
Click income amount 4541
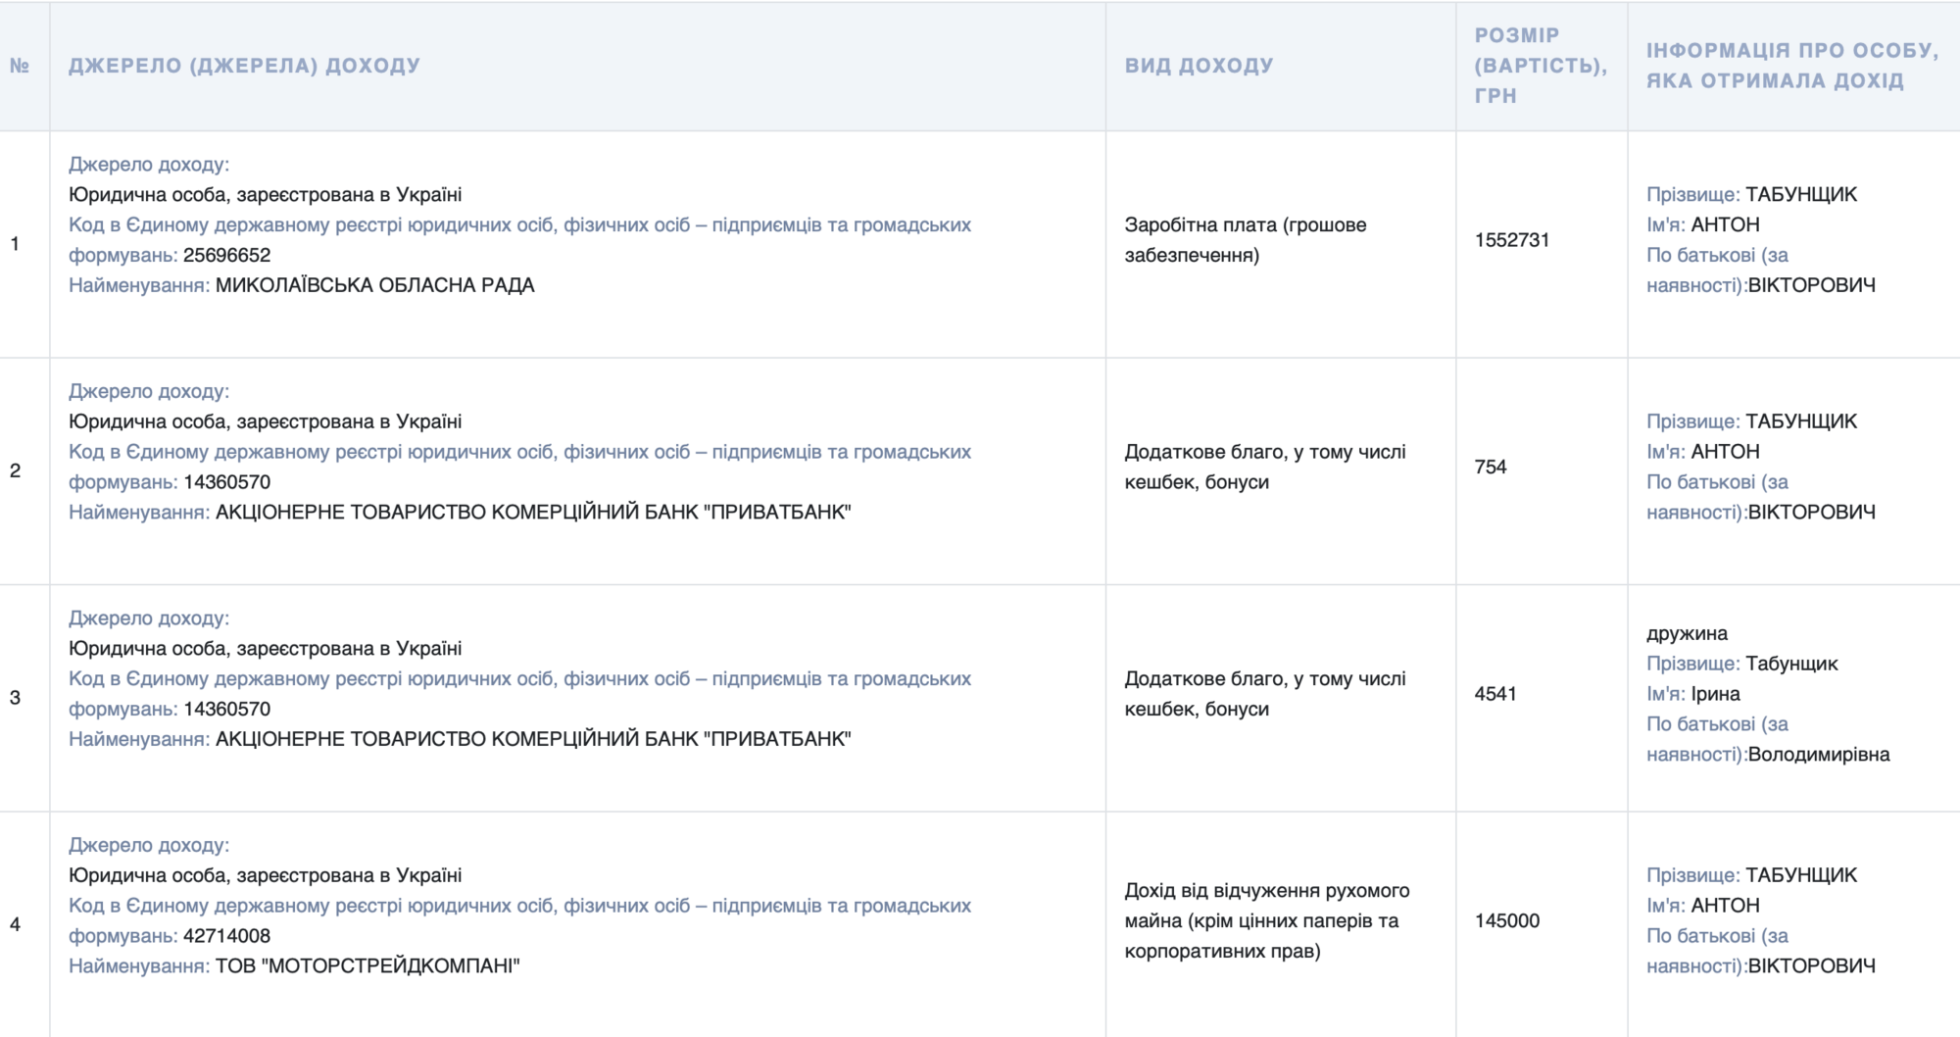(x=1494, y=694)
